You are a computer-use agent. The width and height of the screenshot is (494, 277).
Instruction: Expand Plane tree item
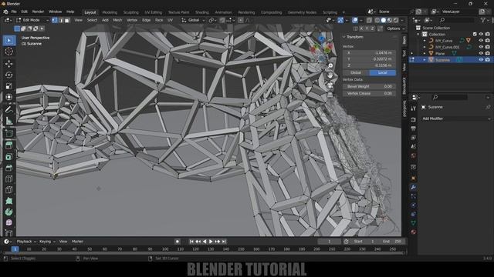pyautogui.click(x=425, y=53)
